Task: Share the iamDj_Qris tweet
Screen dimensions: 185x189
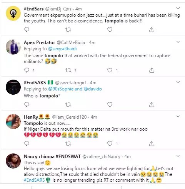Action: pyautogui.click(x=152, y=30)
